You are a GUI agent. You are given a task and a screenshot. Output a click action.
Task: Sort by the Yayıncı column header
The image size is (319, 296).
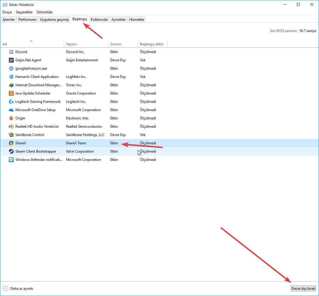coord(86,44)
